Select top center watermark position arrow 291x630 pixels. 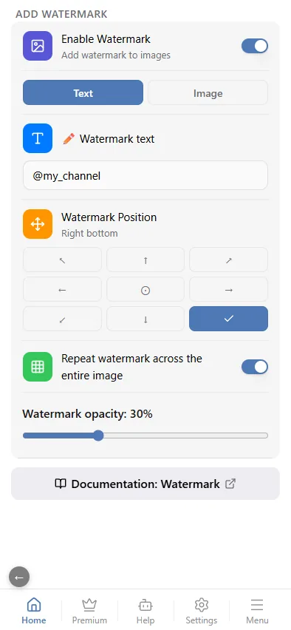[x=145, y=260]
